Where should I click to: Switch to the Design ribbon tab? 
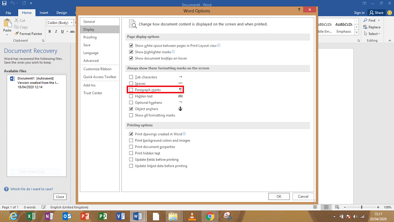62,12
